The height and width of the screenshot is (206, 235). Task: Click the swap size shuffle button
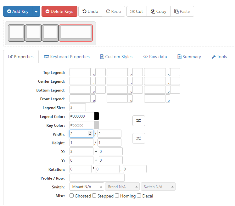(x=139, y=138)
